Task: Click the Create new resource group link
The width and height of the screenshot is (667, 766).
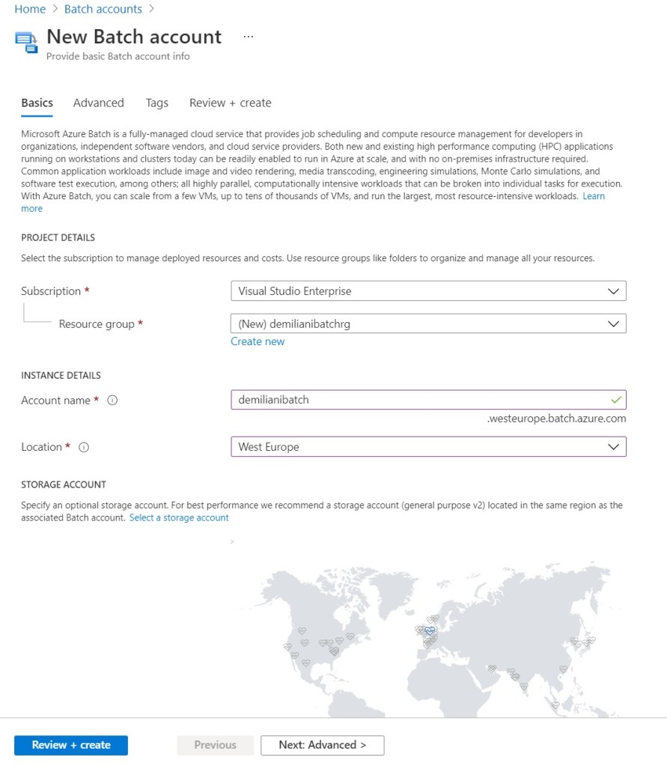Action: [x=258, y=341]
